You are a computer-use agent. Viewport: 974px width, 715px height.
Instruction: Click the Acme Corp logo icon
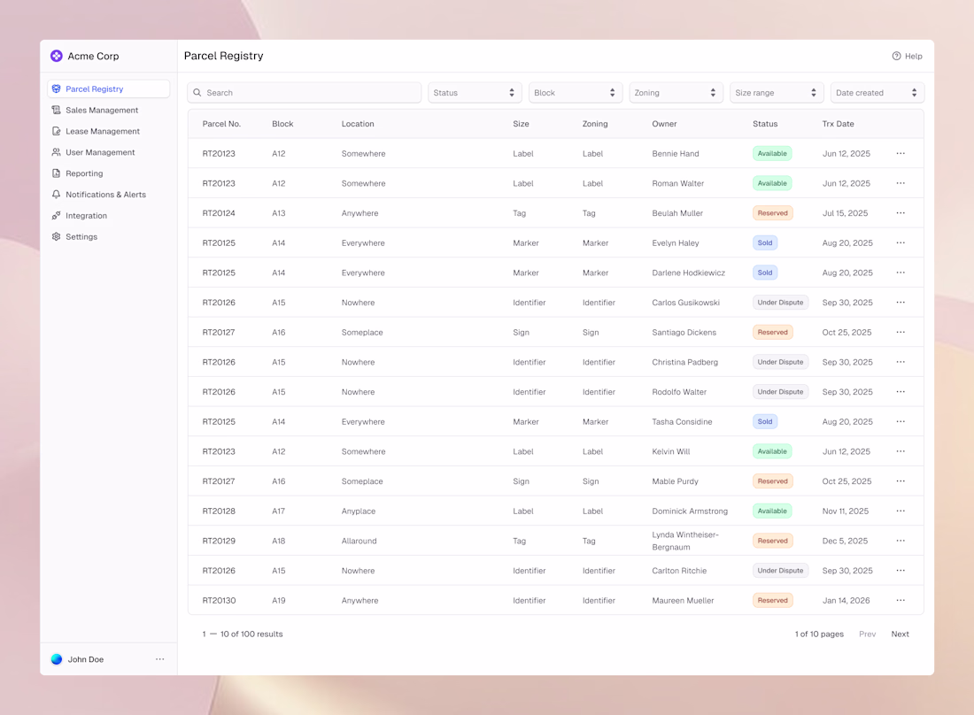point(57,56)
